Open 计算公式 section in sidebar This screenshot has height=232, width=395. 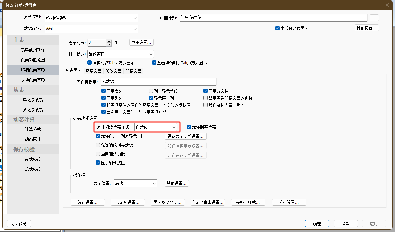(33, 129)
